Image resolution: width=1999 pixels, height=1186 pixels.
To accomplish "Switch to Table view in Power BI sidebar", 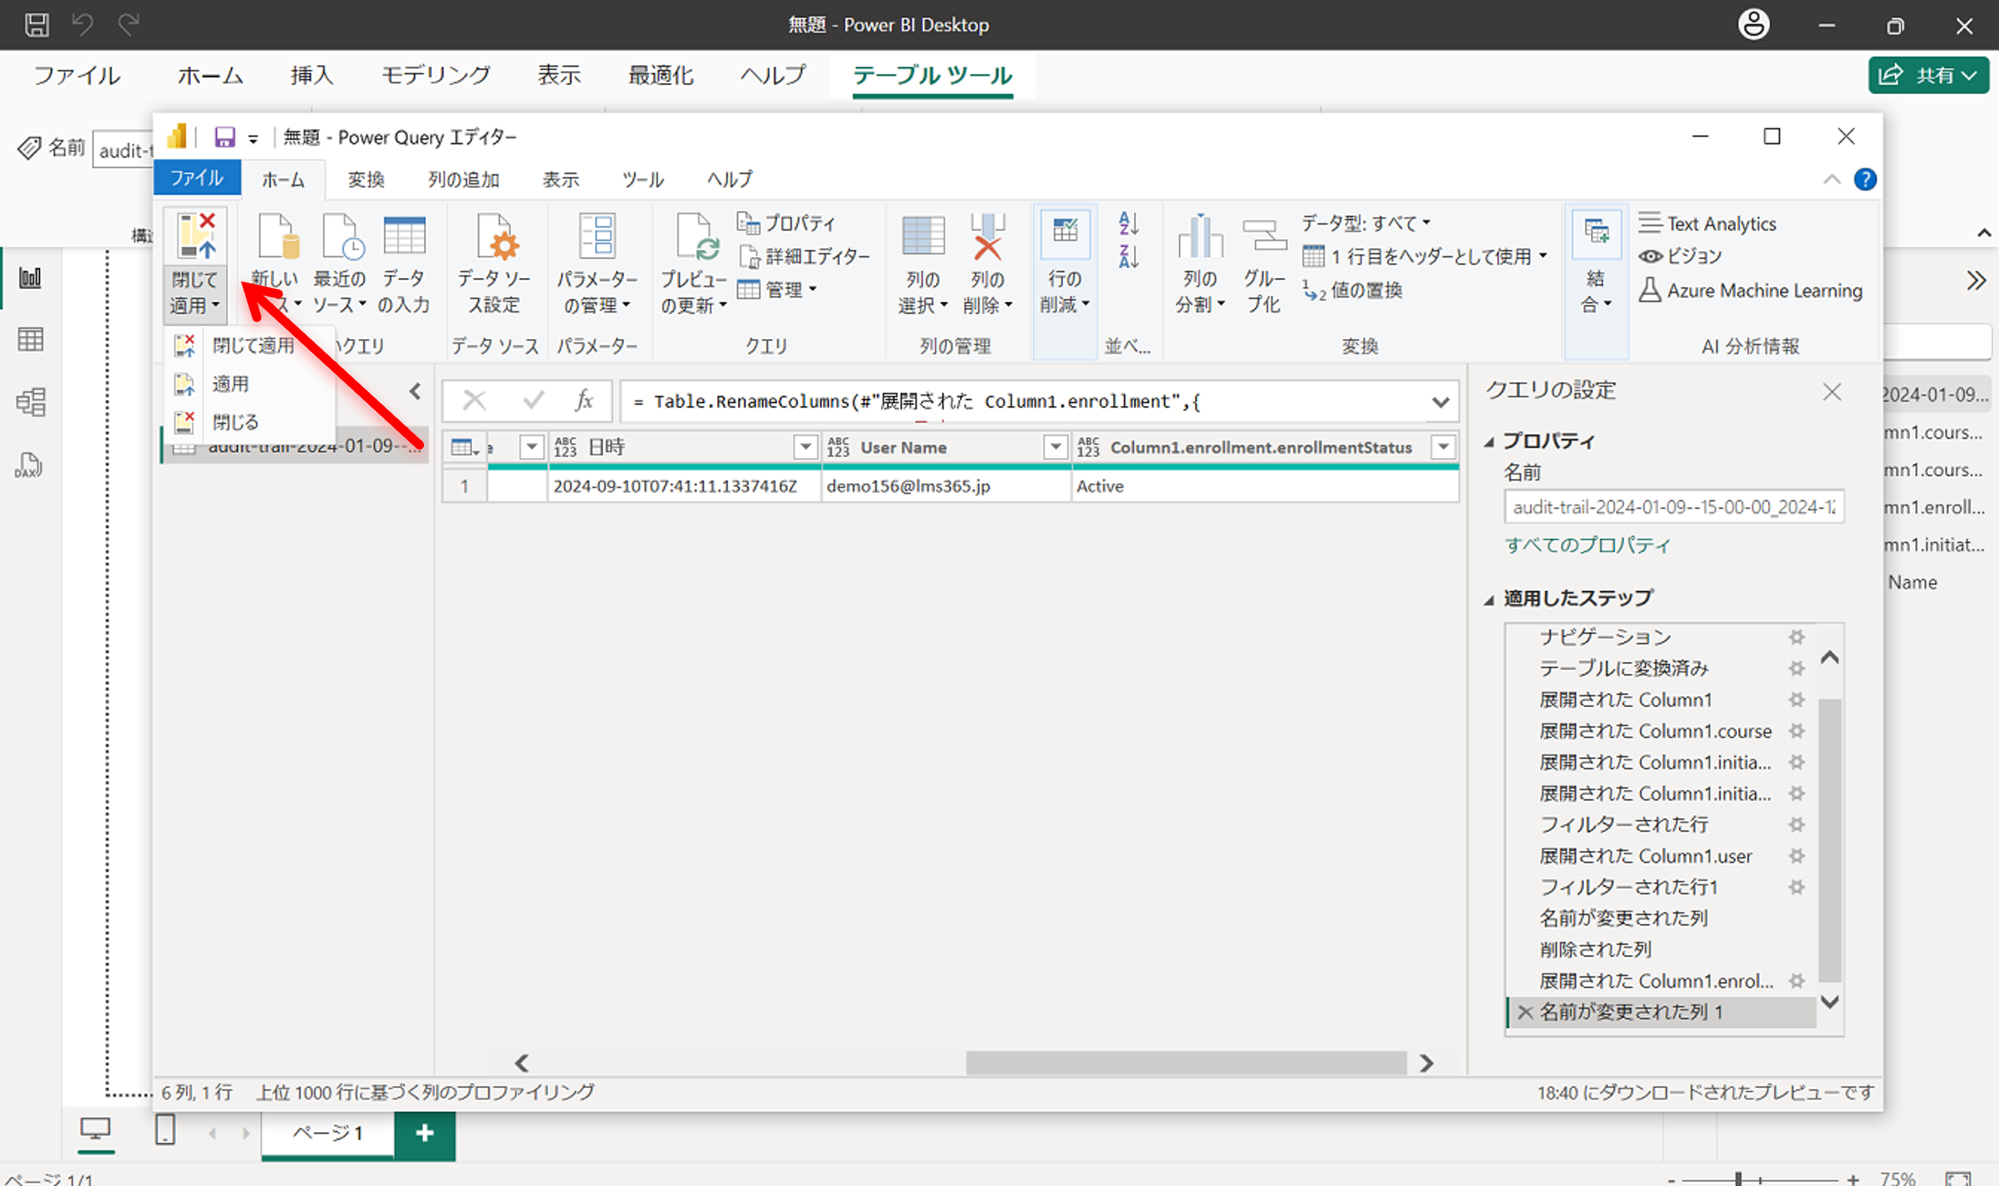I will click(31, 340).
